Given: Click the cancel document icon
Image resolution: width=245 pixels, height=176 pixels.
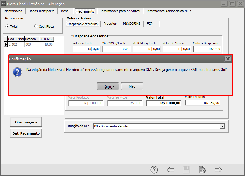Looking at the screenshot, I should click(x=202, y=170).
